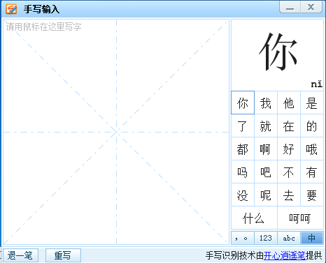Image resolution: width=326 pixels, height=263 pixels.
Task: Click the large 你 preview character
Action: coord(278,52)
